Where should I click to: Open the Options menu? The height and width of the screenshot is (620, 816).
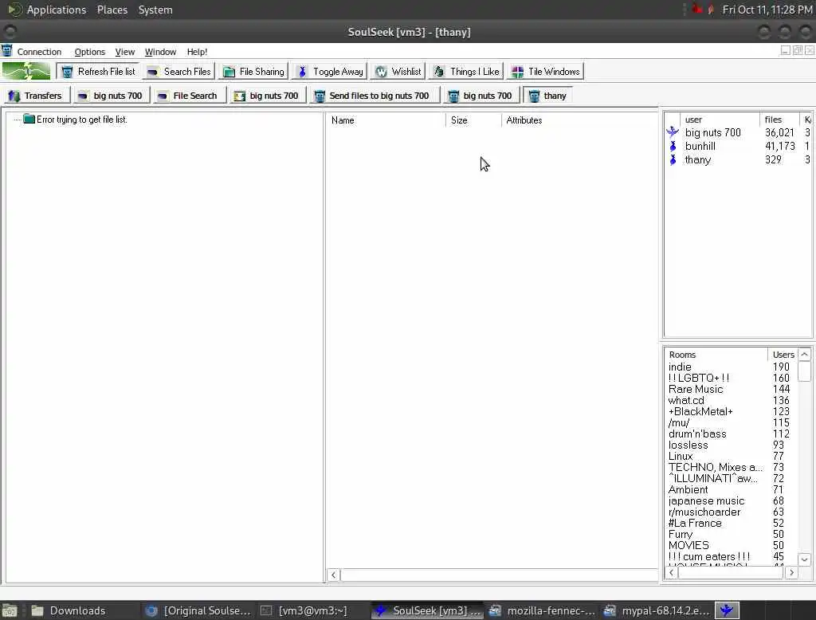pyautogui.click(x=89, y=52)
